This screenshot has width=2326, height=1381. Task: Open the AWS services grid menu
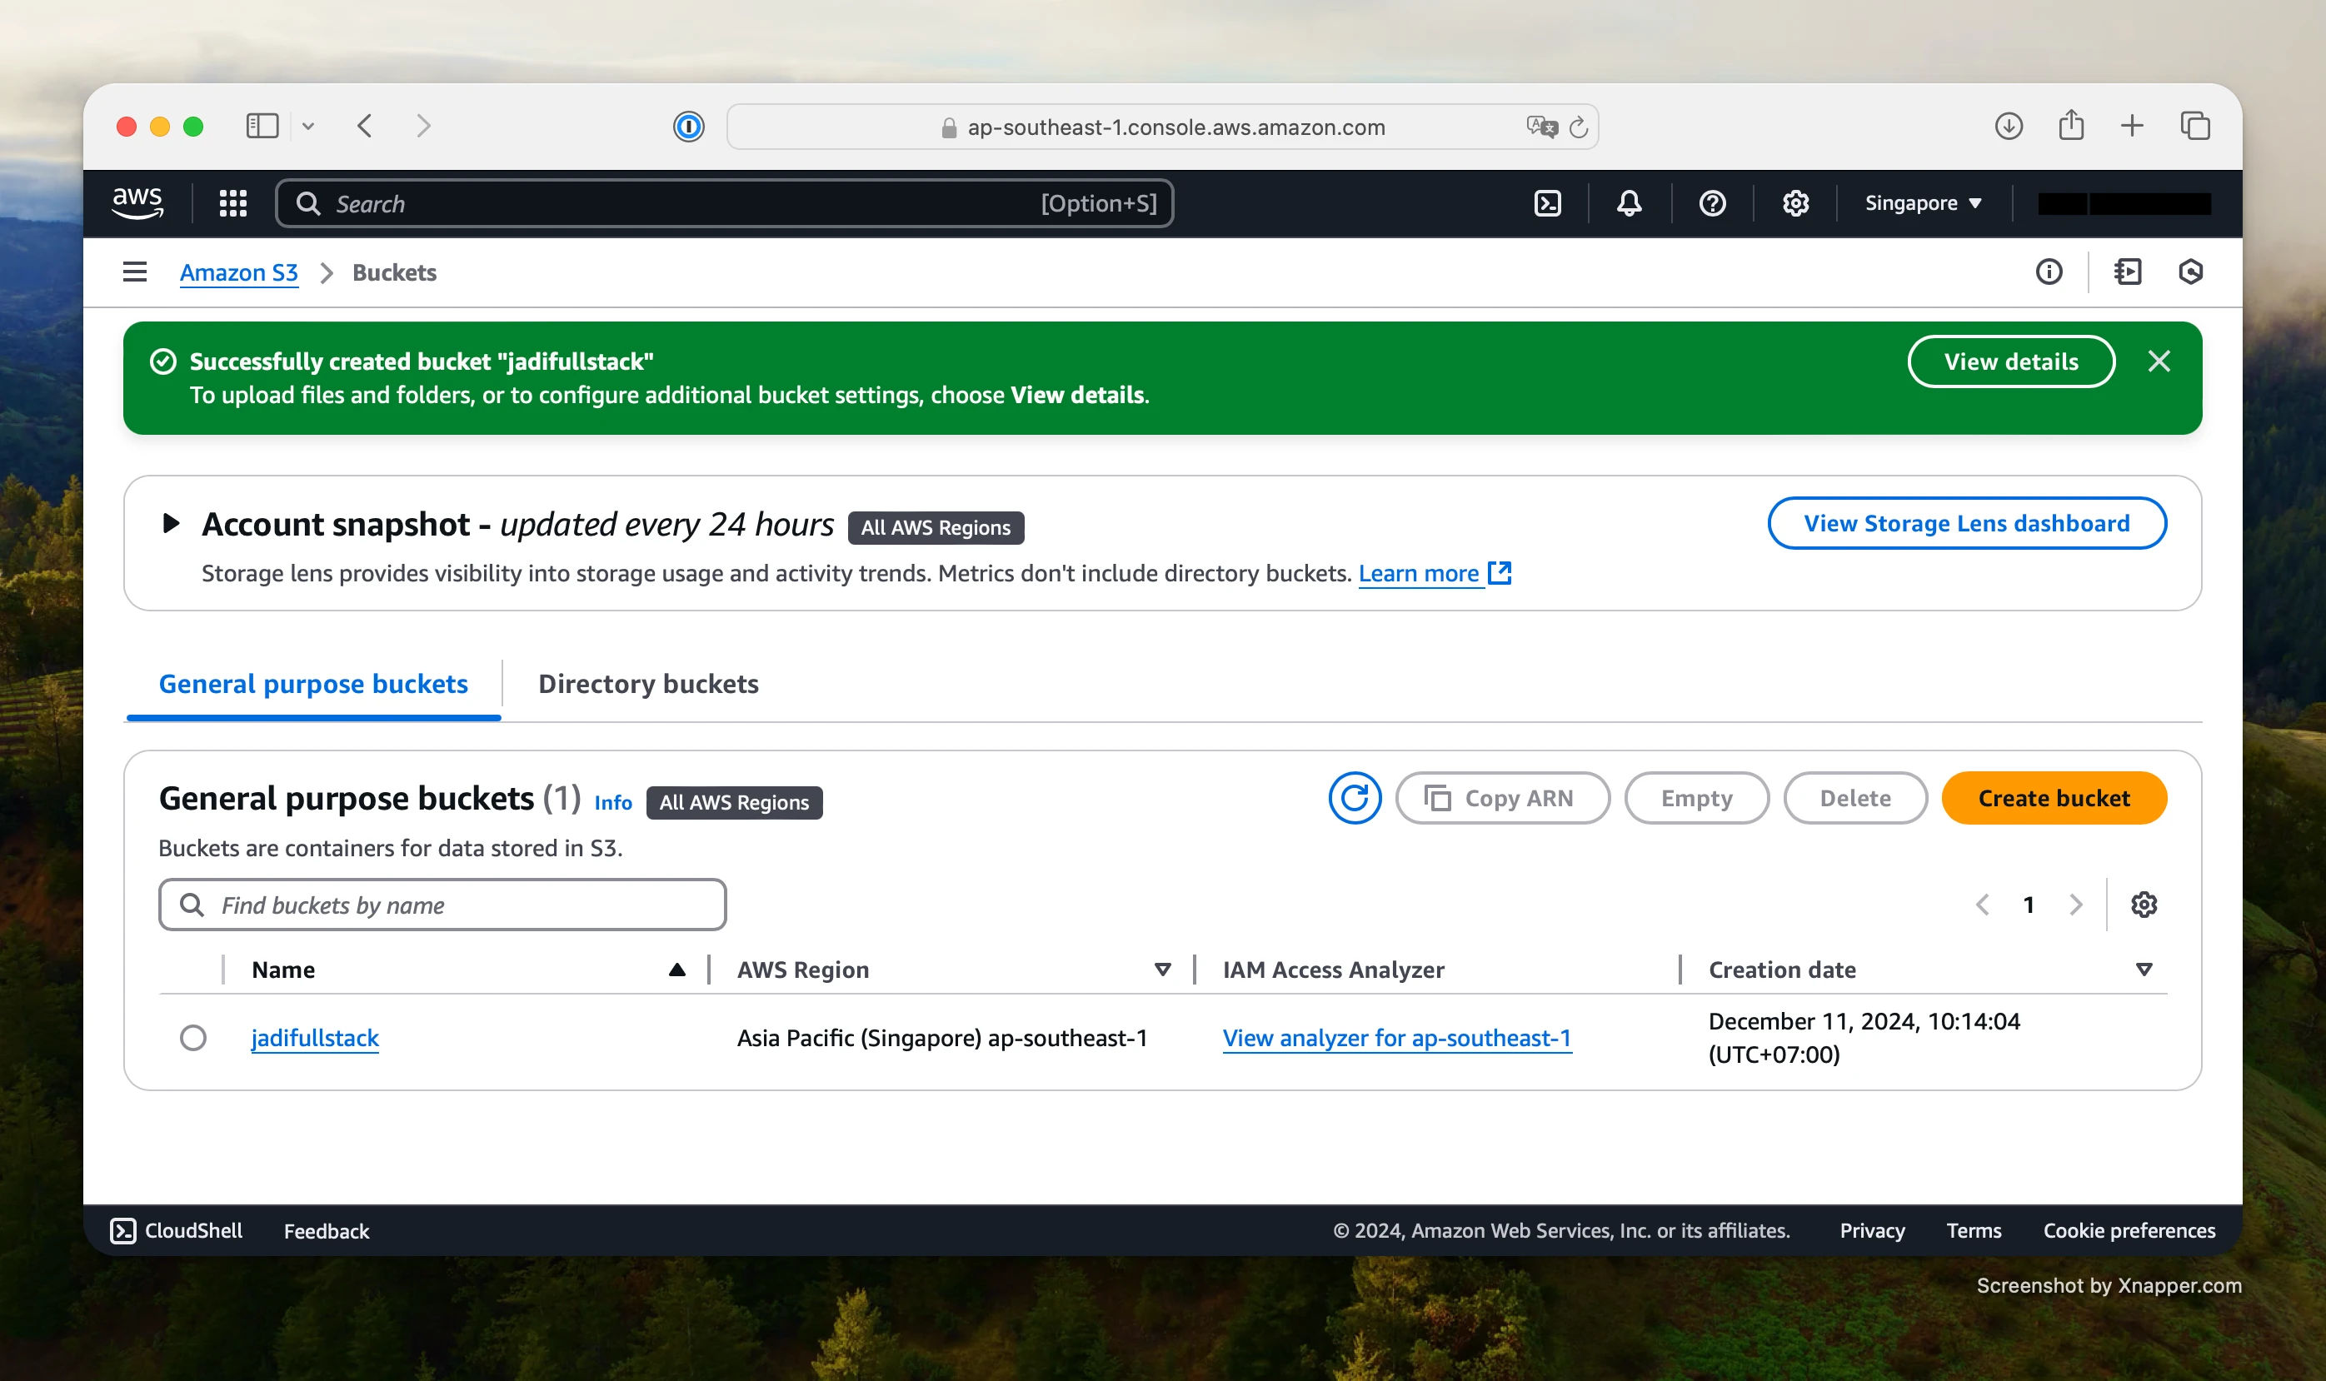[x=232, y=203]
